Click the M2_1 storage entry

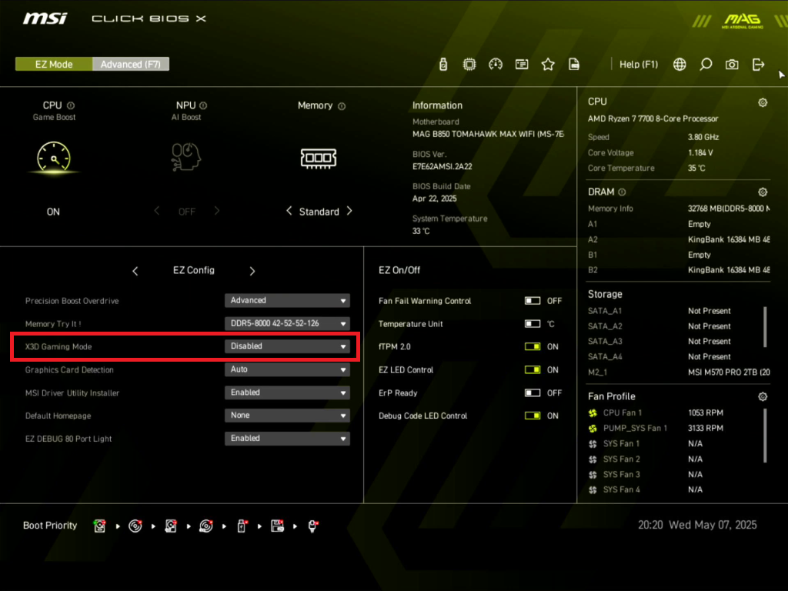679,372
